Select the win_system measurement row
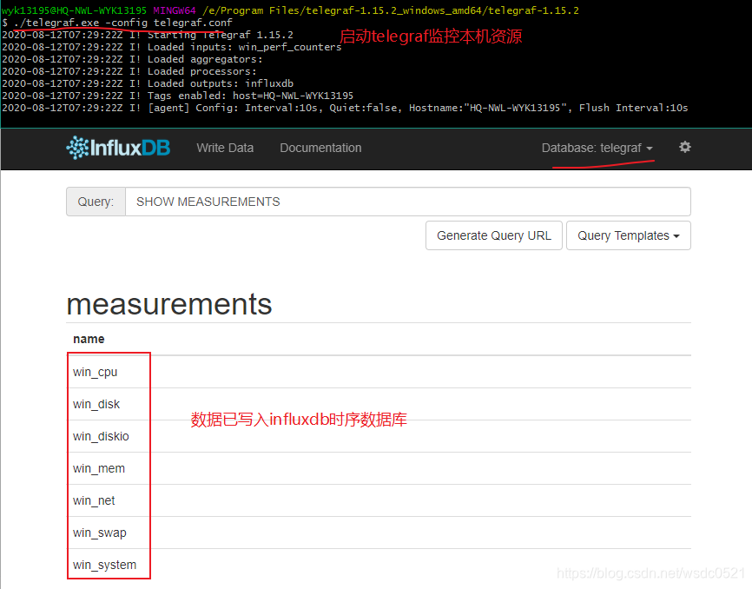The width and height of the screenshot is (752, 589). [104, 565]
